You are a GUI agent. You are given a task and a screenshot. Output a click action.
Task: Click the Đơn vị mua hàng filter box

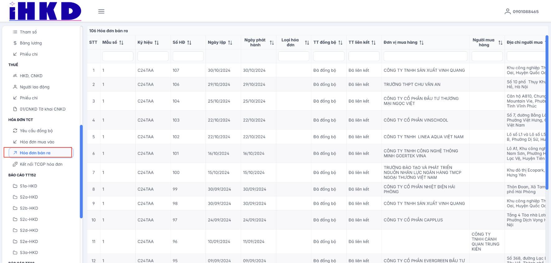click(x=425, y=56)
